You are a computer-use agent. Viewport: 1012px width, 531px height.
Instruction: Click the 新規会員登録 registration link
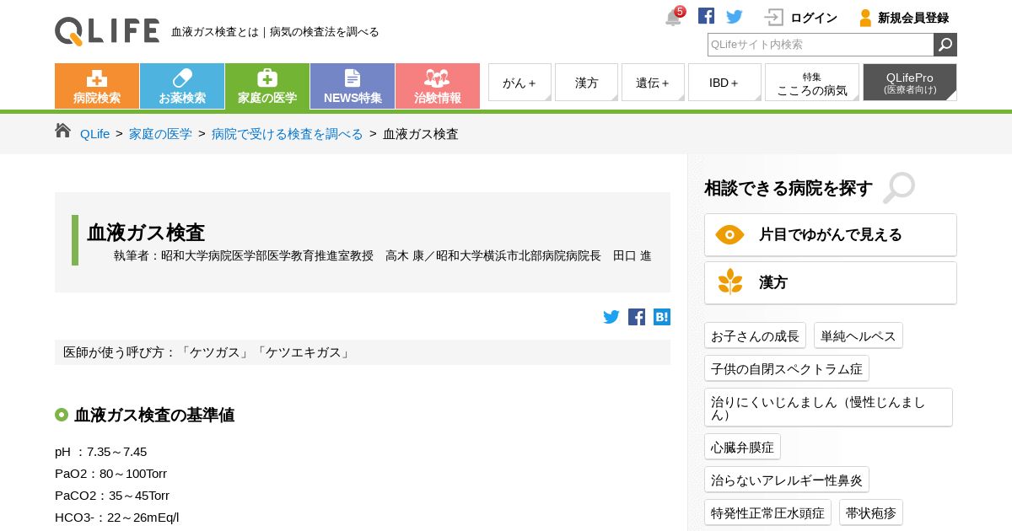(x=903, y=18)
